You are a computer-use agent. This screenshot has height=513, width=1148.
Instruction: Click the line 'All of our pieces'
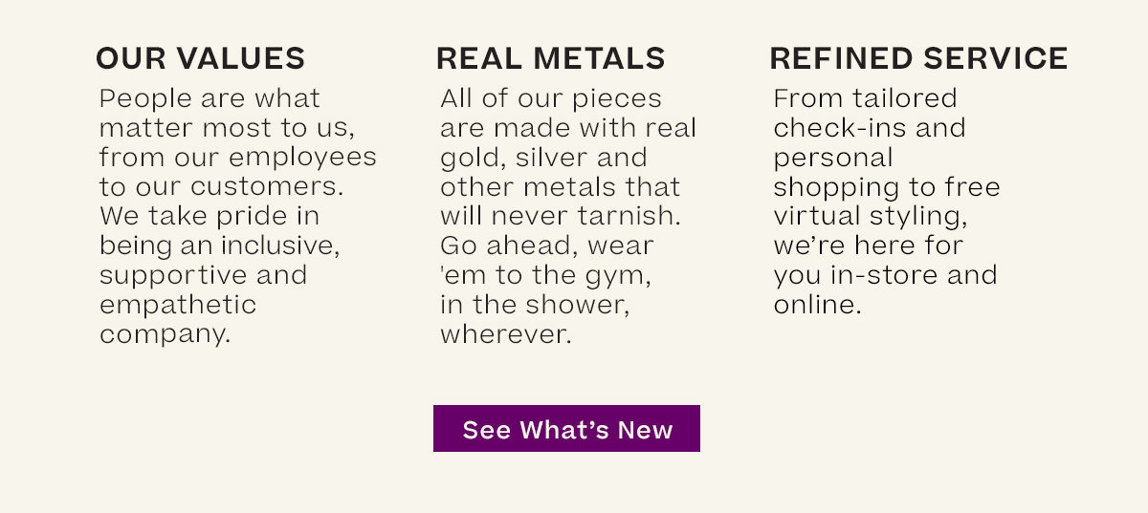pyautogui.click(x=551, y=98)
